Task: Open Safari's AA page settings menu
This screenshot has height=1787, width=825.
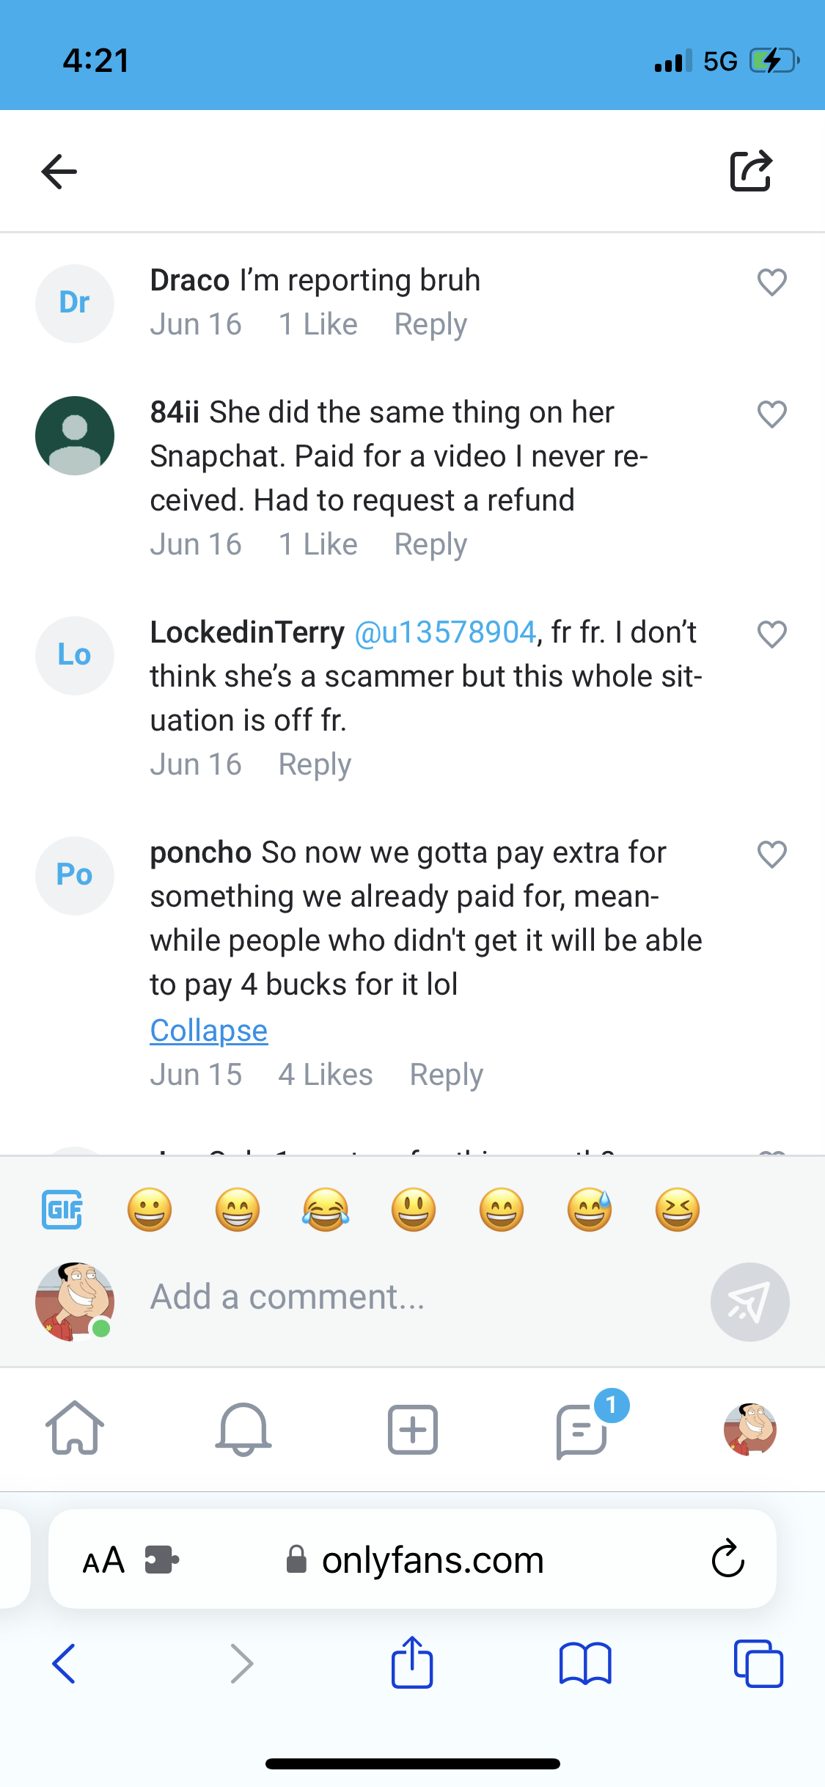Action: point(103,1560)
